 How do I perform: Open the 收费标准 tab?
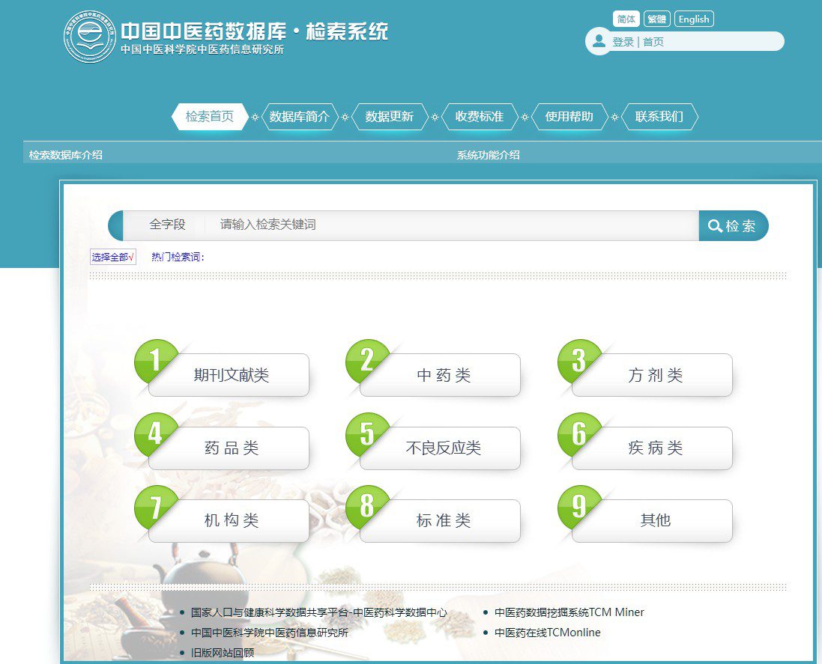pos(479,116)
